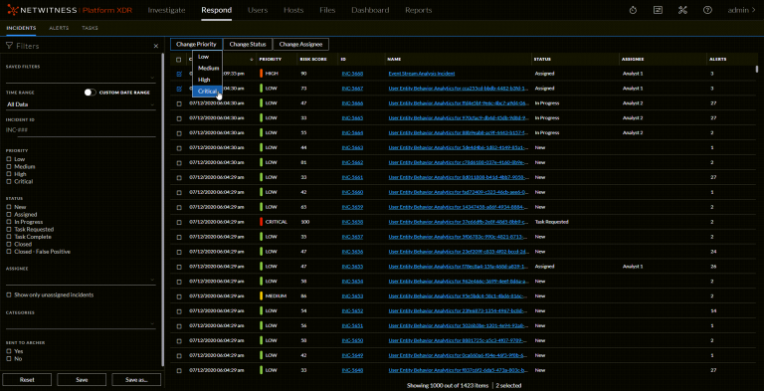Check the Critical priority filter checkbox
This screenshot has width=764, height=391.
click(x=9, y=181)
